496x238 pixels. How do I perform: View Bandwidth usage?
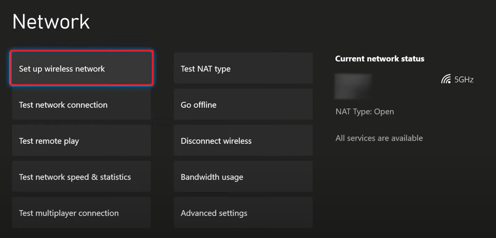(243, 177)
